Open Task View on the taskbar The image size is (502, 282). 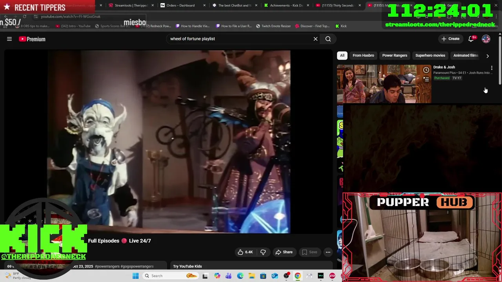tap(205, 276)
